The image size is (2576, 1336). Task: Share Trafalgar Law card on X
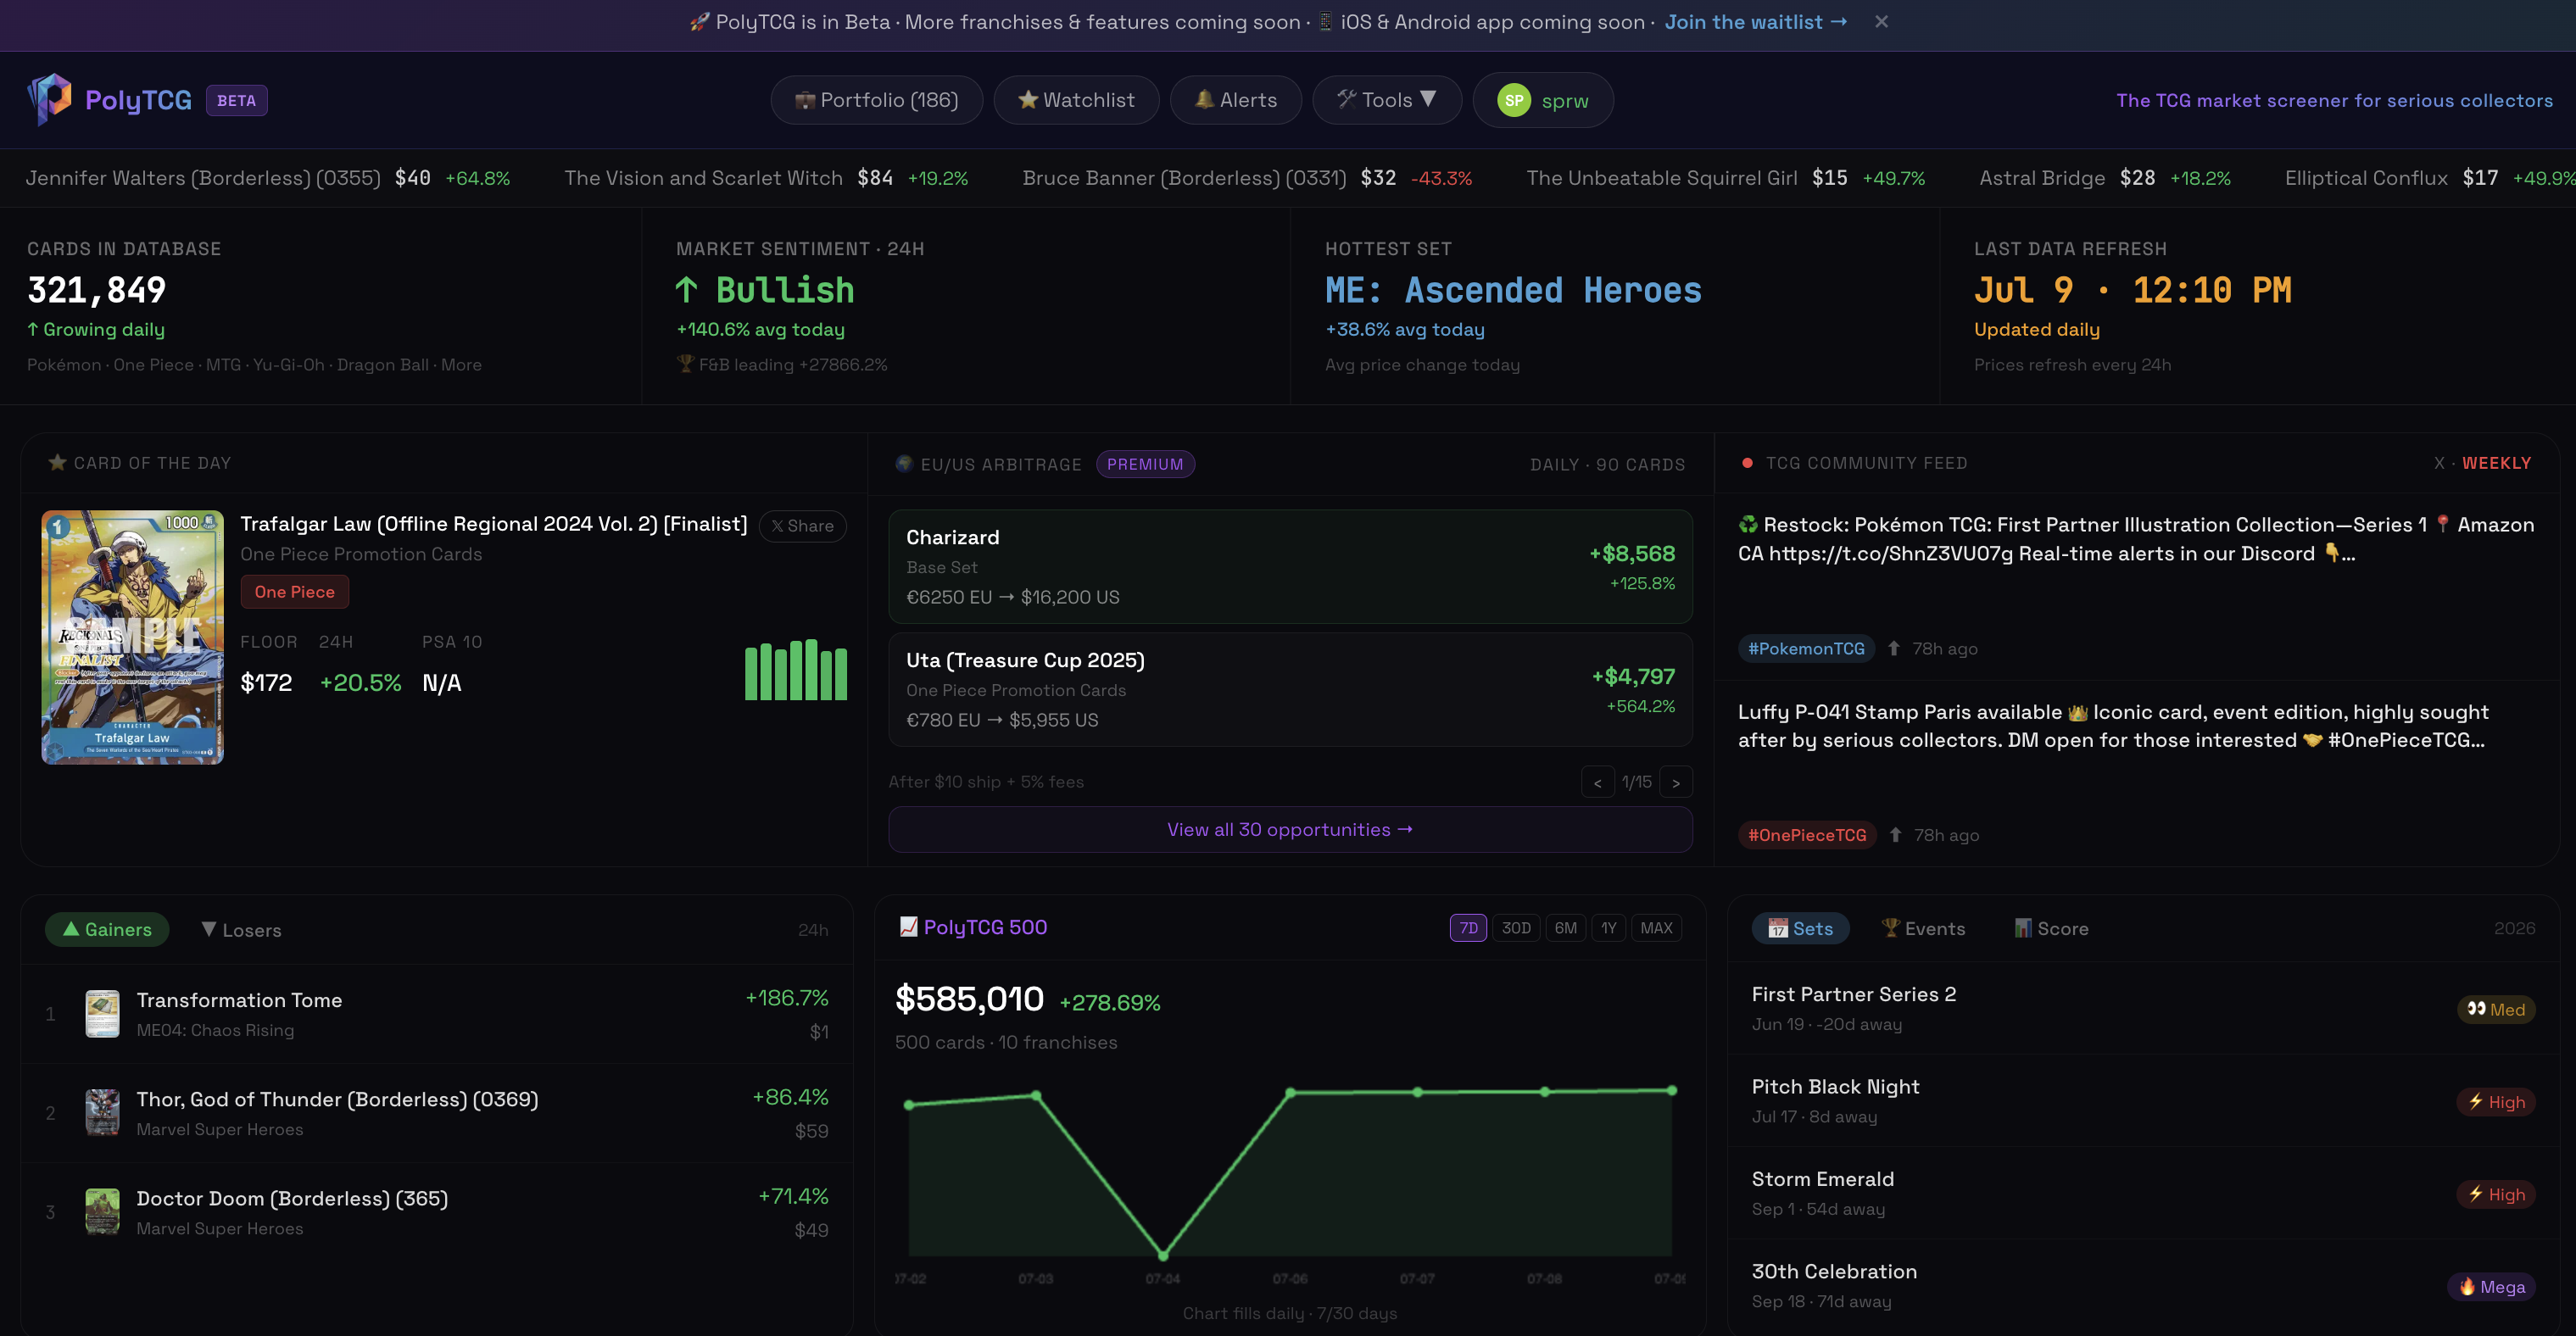[803, 526]
